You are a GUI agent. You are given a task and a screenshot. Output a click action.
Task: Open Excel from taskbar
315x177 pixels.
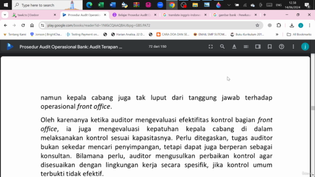tap(101, 5)
